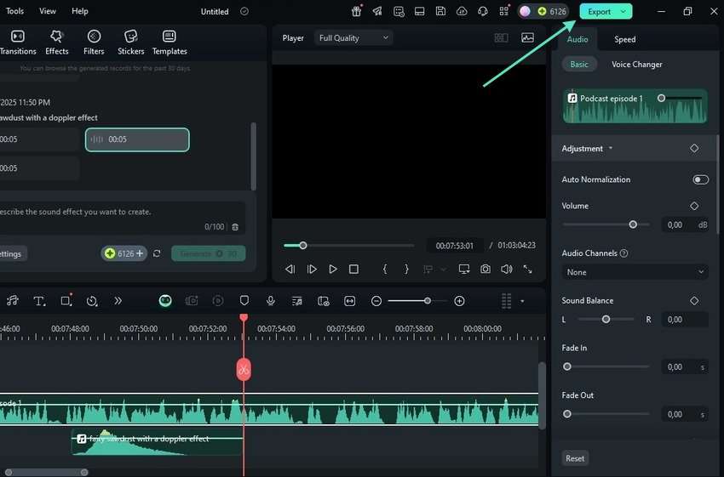Click the audio music tool icon
This screenshot has height=477, width=724.
[13, 301]
